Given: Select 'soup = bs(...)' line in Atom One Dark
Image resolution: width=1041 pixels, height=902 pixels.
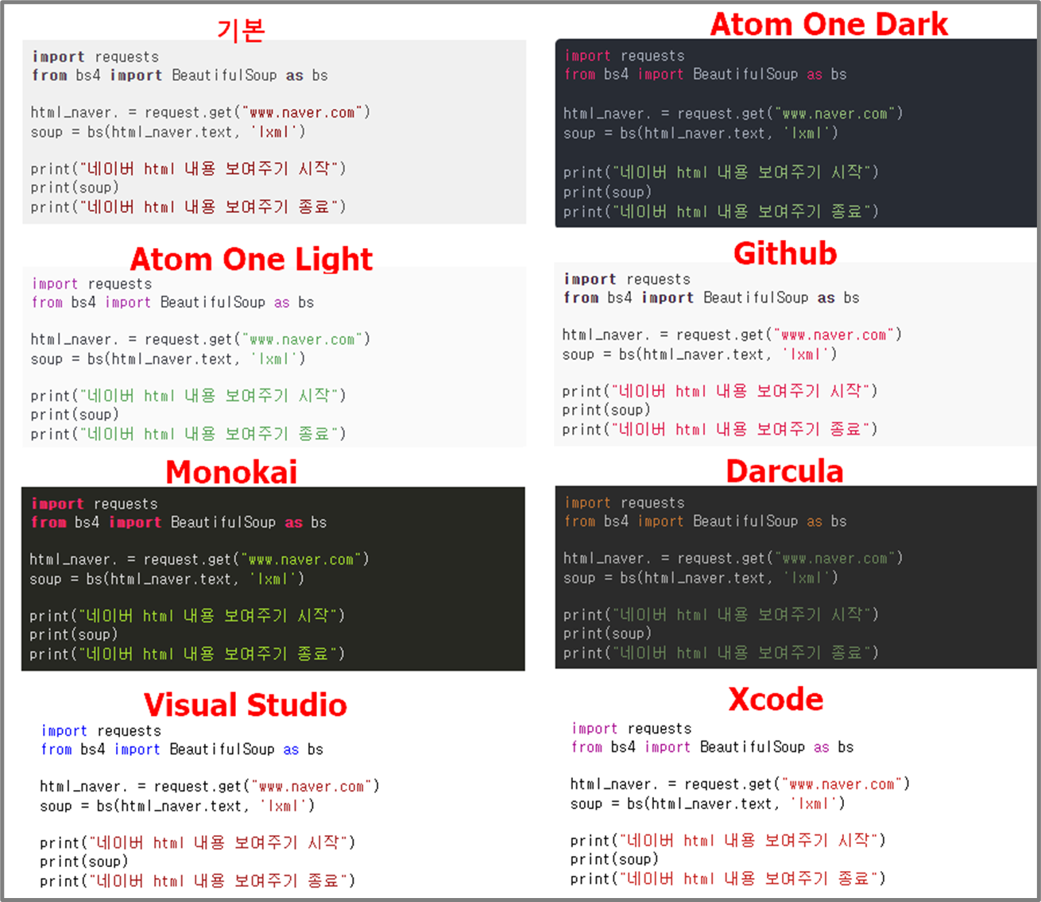Looking at the screenshot, I should [x=701, y=133].
